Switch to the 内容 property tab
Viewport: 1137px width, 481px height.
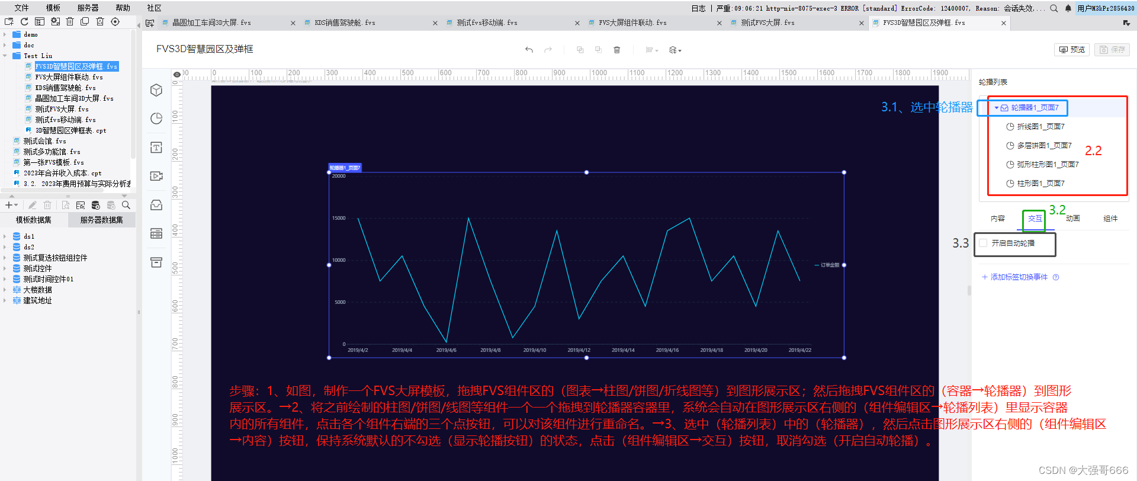point(998,219)
